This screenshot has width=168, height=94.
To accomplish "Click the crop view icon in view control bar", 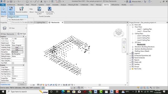I will [x=51, y=85].
